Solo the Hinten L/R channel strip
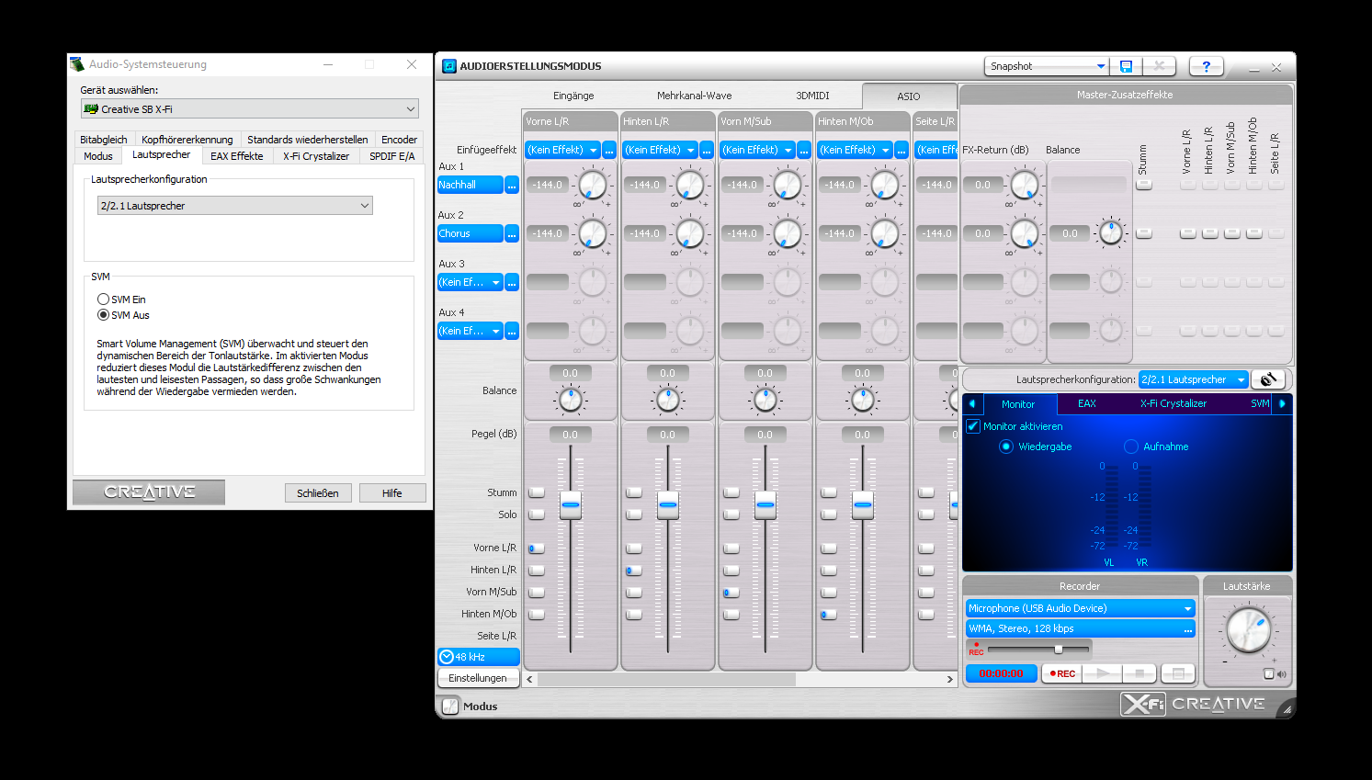 pyautogui.click(x=634, y=514)
